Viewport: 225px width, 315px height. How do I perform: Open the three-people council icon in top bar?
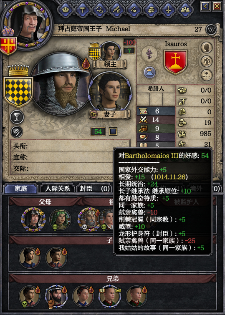coord(185,10)
